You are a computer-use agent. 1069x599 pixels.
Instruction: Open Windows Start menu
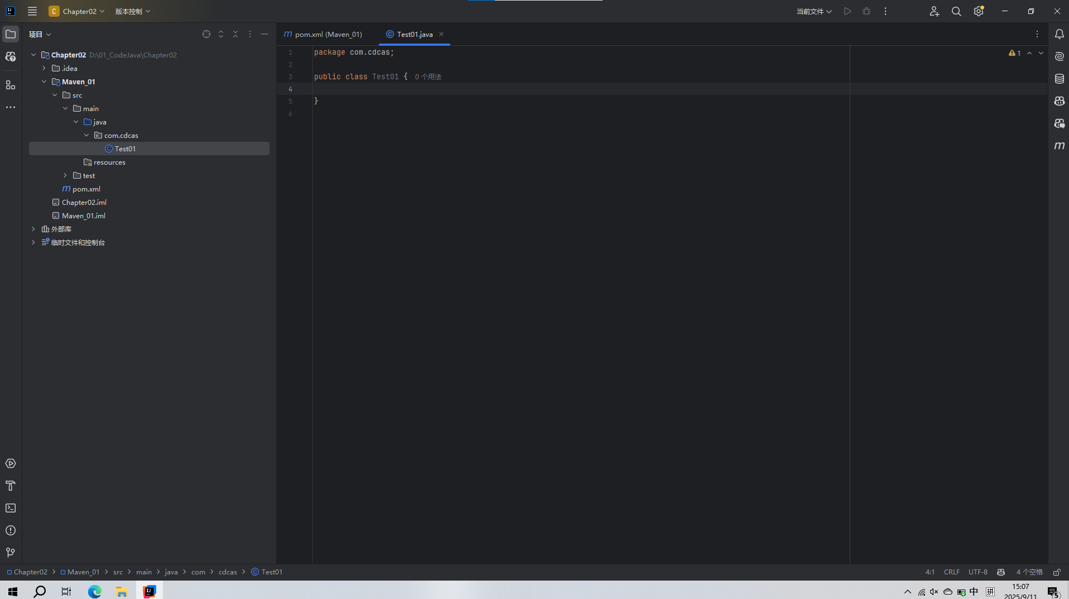pos(13,591)
